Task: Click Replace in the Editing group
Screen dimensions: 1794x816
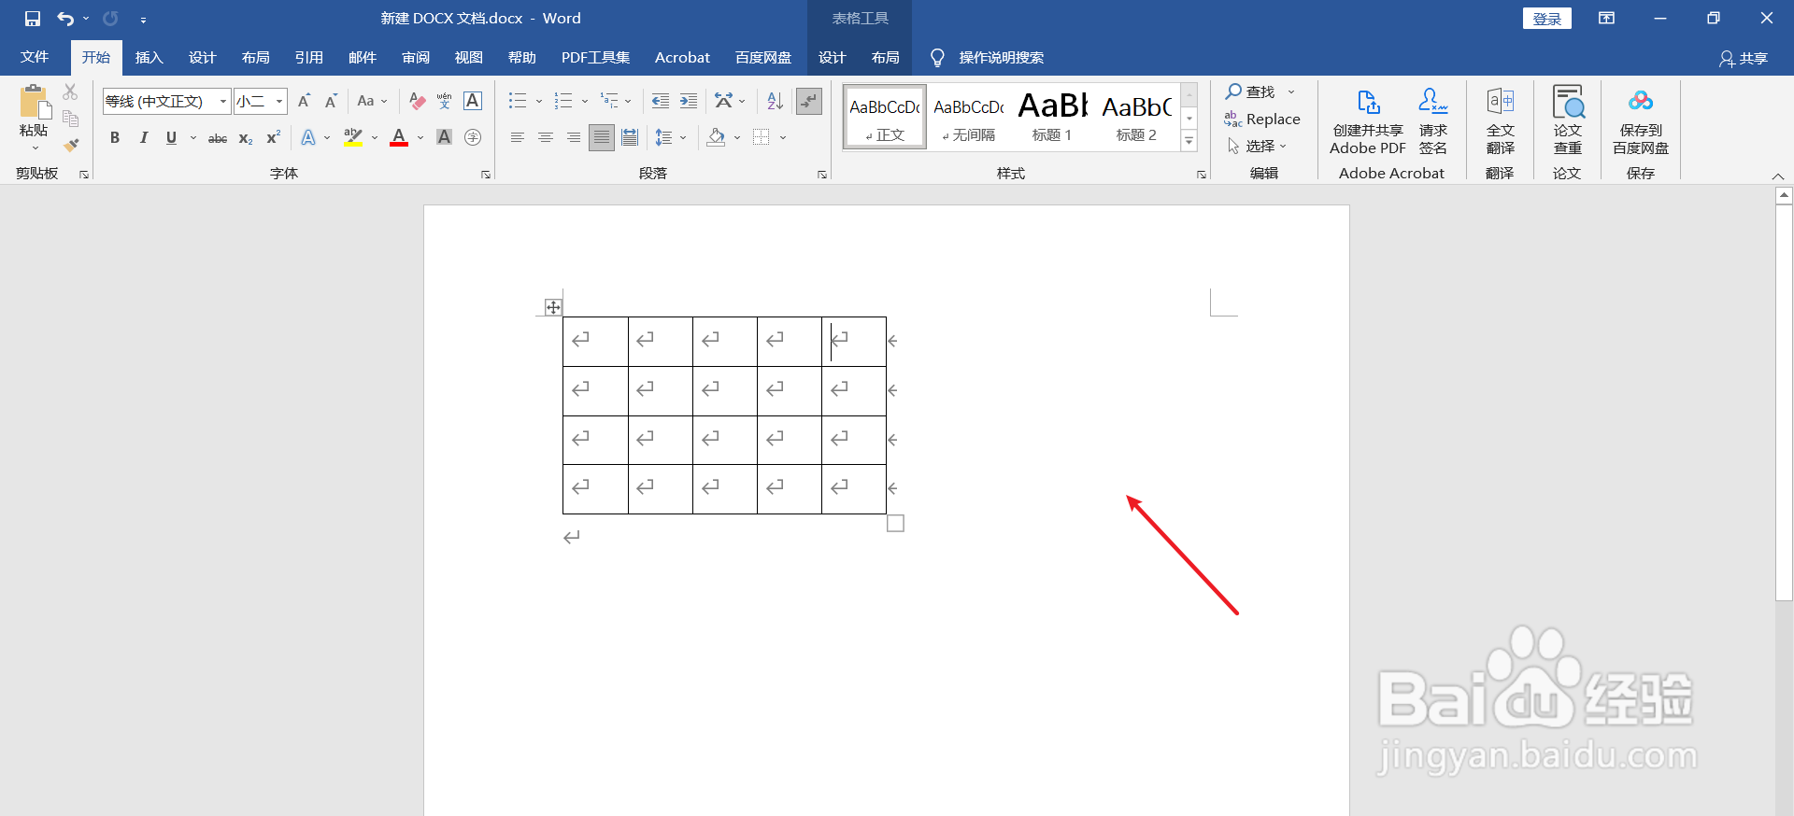Action: coord(1262,120)
